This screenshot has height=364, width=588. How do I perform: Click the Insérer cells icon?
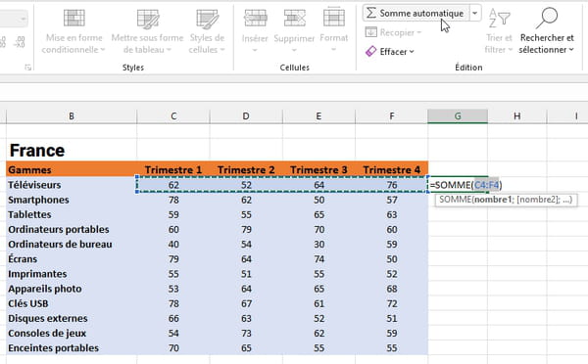point(255,18)
